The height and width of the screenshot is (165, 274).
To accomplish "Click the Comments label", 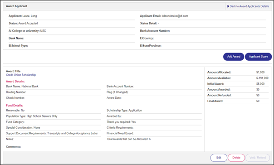I will 13,147.
